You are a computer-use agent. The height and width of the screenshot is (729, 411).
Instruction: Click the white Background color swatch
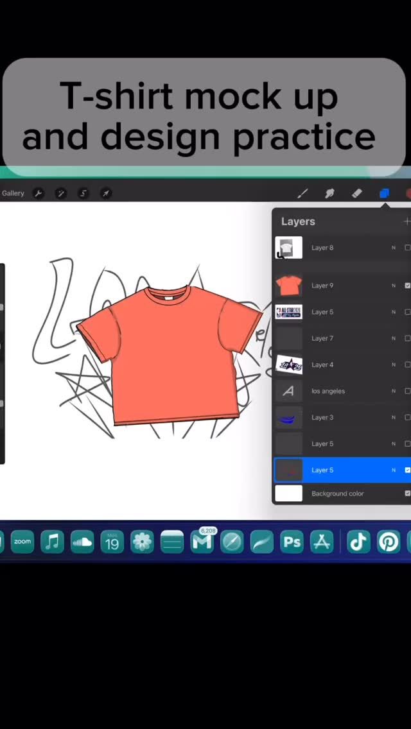coord(288,493)
